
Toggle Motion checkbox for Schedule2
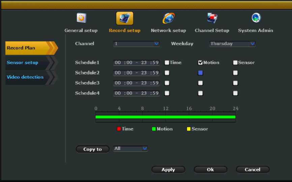tap(200, 73)
